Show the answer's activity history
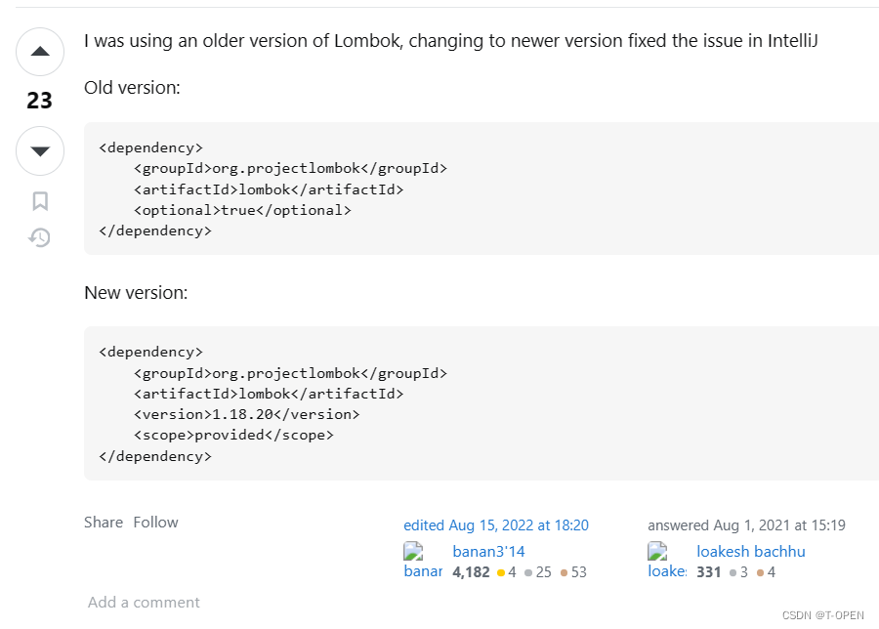The width and height of the screenshot is (879, 629). point(40,237)
